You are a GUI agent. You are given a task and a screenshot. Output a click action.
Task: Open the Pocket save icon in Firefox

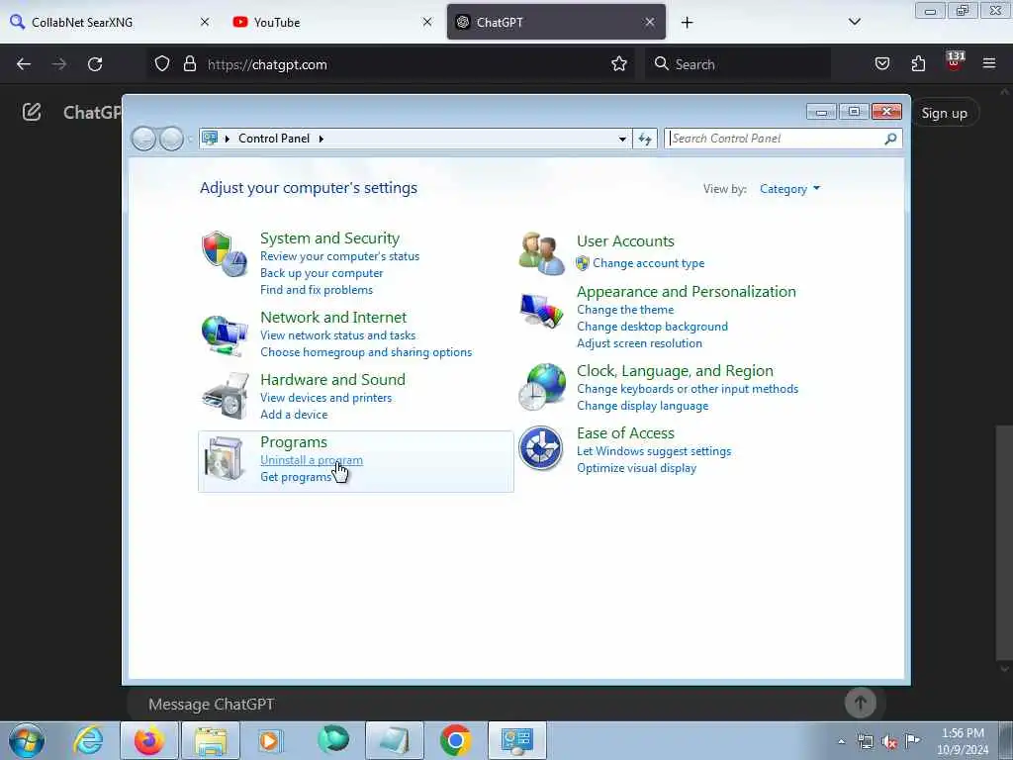click(x=881, y=63)
